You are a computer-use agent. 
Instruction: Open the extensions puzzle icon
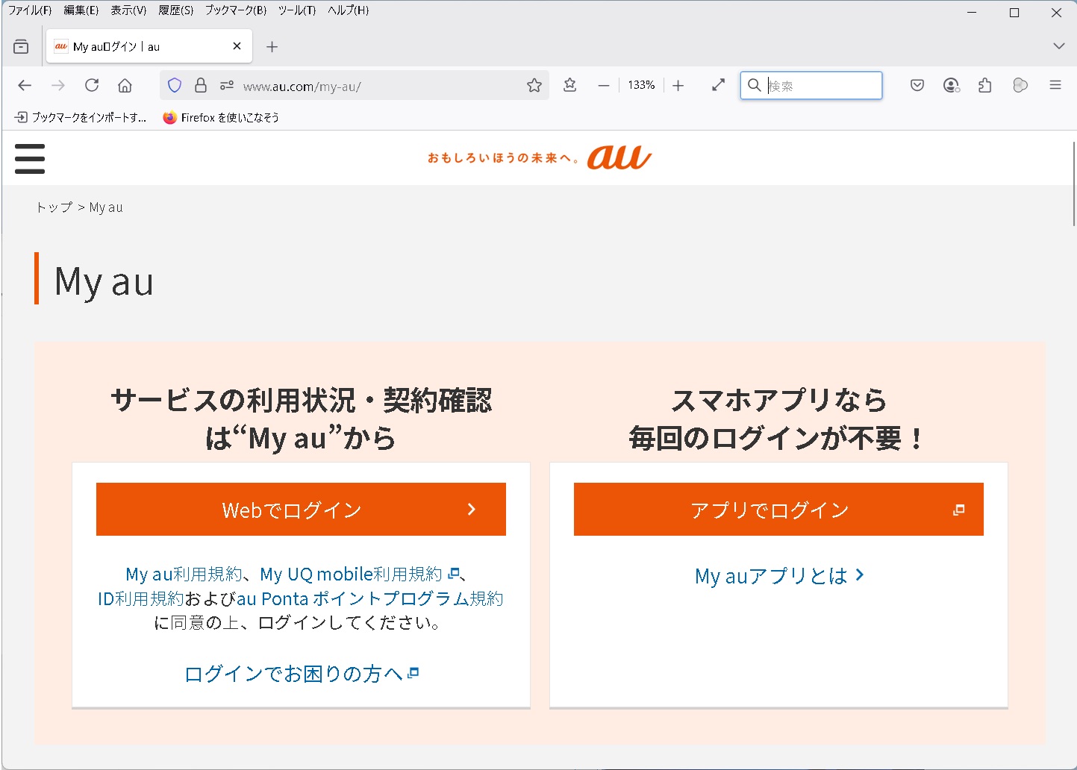pos(985,85)
